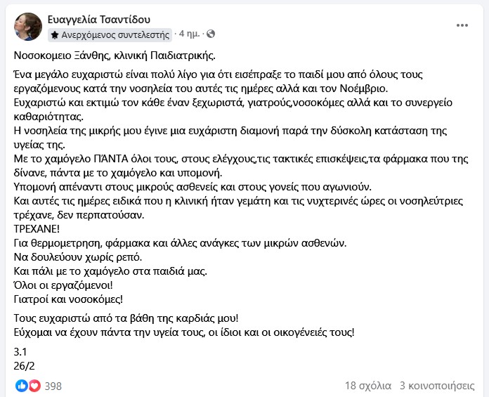The width and height of the screenshot is (489, 397).
Task: Open the author name Ευαγγελία Τσαντίδου
Action: point(98,19)
